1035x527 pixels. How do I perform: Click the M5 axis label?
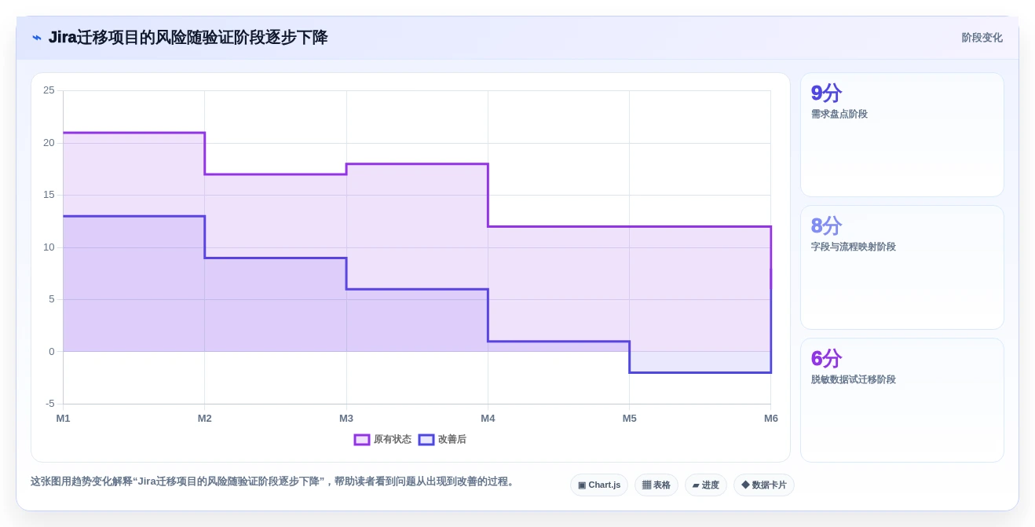coord(630,419)
